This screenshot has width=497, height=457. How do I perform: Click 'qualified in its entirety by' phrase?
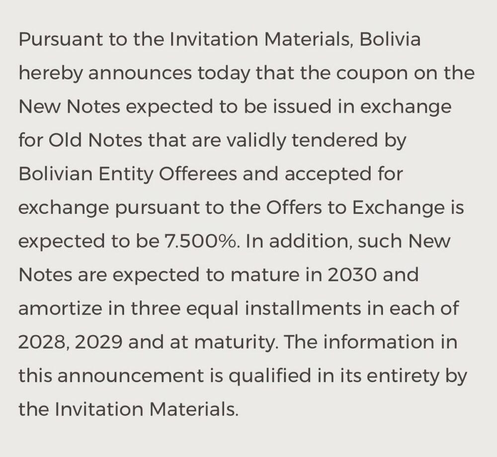pos(348,377)
